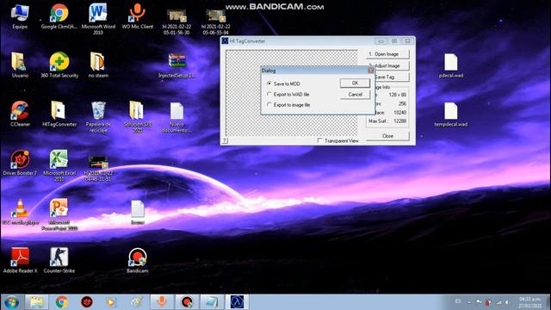Open the taskbar clock and date
This screenshot has height=310, width=551.
[x=530, y=302]
